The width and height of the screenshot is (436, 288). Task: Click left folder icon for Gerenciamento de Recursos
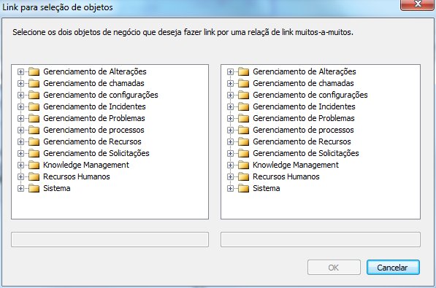click(34, 141)
